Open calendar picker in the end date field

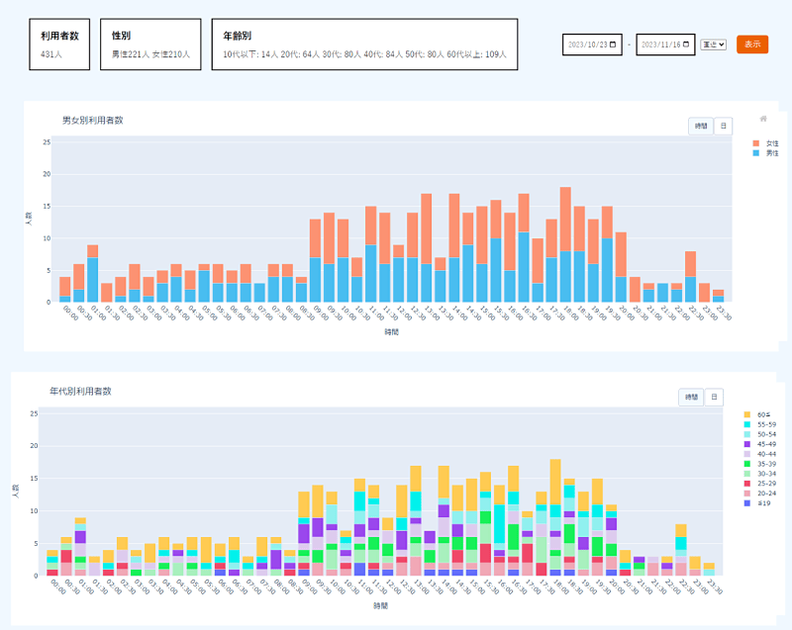pyautogui.click(x=688, y=45)
